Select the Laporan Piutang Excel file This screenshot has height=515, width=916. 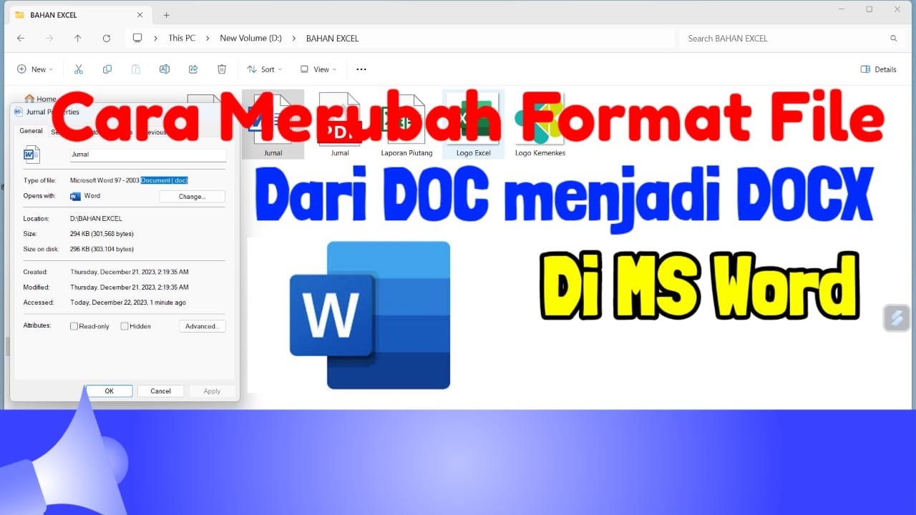pos(406,124)
